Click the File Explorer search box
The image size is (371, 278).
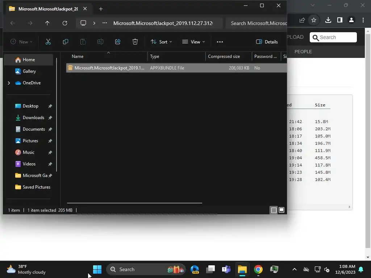tap(256, 23)
